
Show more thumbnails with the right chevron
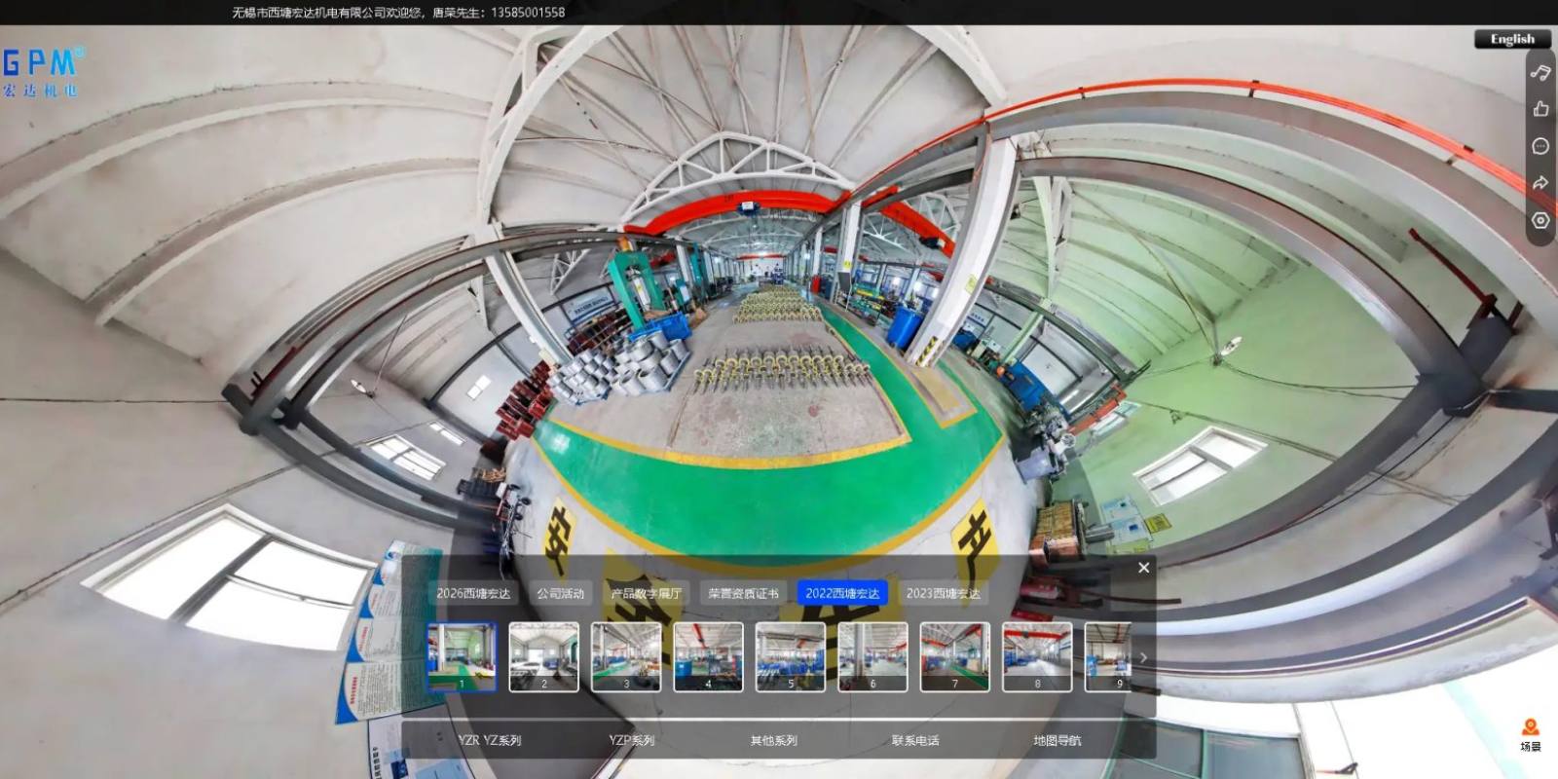[1143, 657]
